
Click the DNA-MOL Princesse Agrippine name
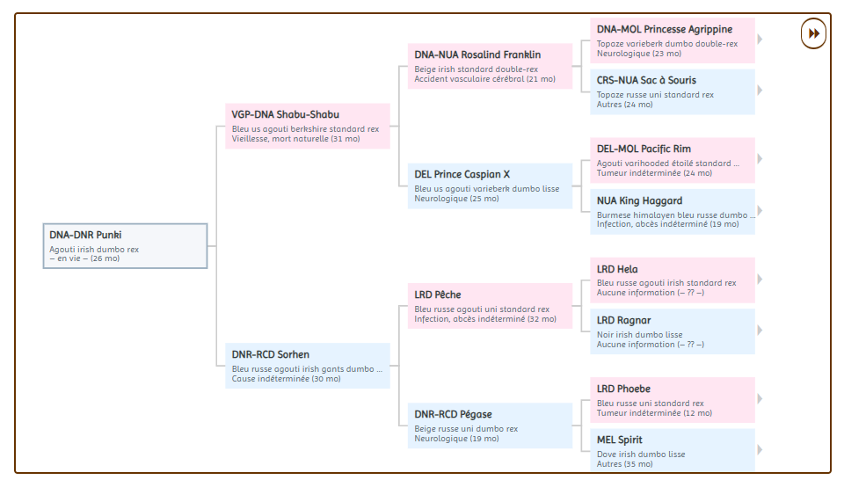pos(664,30)
